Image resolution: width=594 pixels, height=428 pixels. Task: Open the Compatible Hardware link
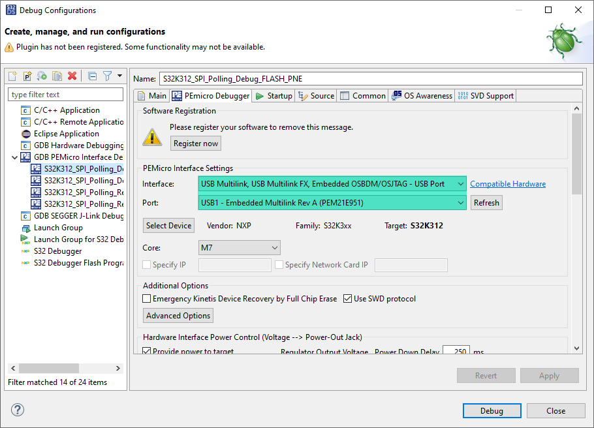pos(507,183)
